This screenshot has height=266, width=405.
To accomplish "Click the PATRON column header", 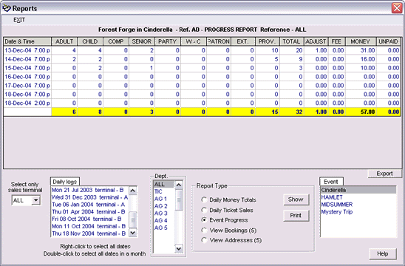I will (219, 41).
